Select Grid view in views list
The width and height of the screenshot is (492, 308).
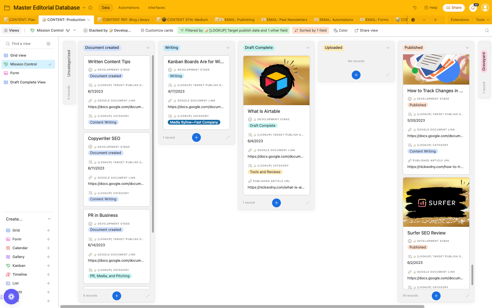tap(29, 55)
